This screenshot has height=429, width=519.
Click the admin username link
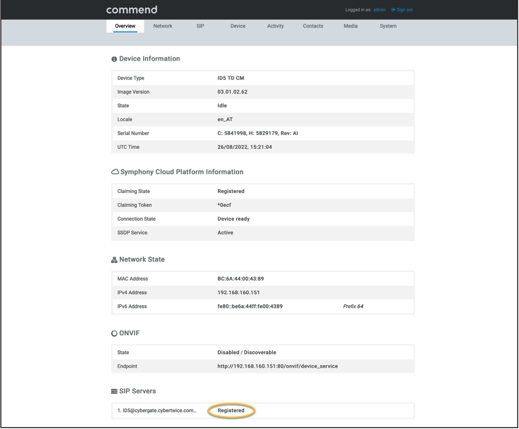[379, 9]
